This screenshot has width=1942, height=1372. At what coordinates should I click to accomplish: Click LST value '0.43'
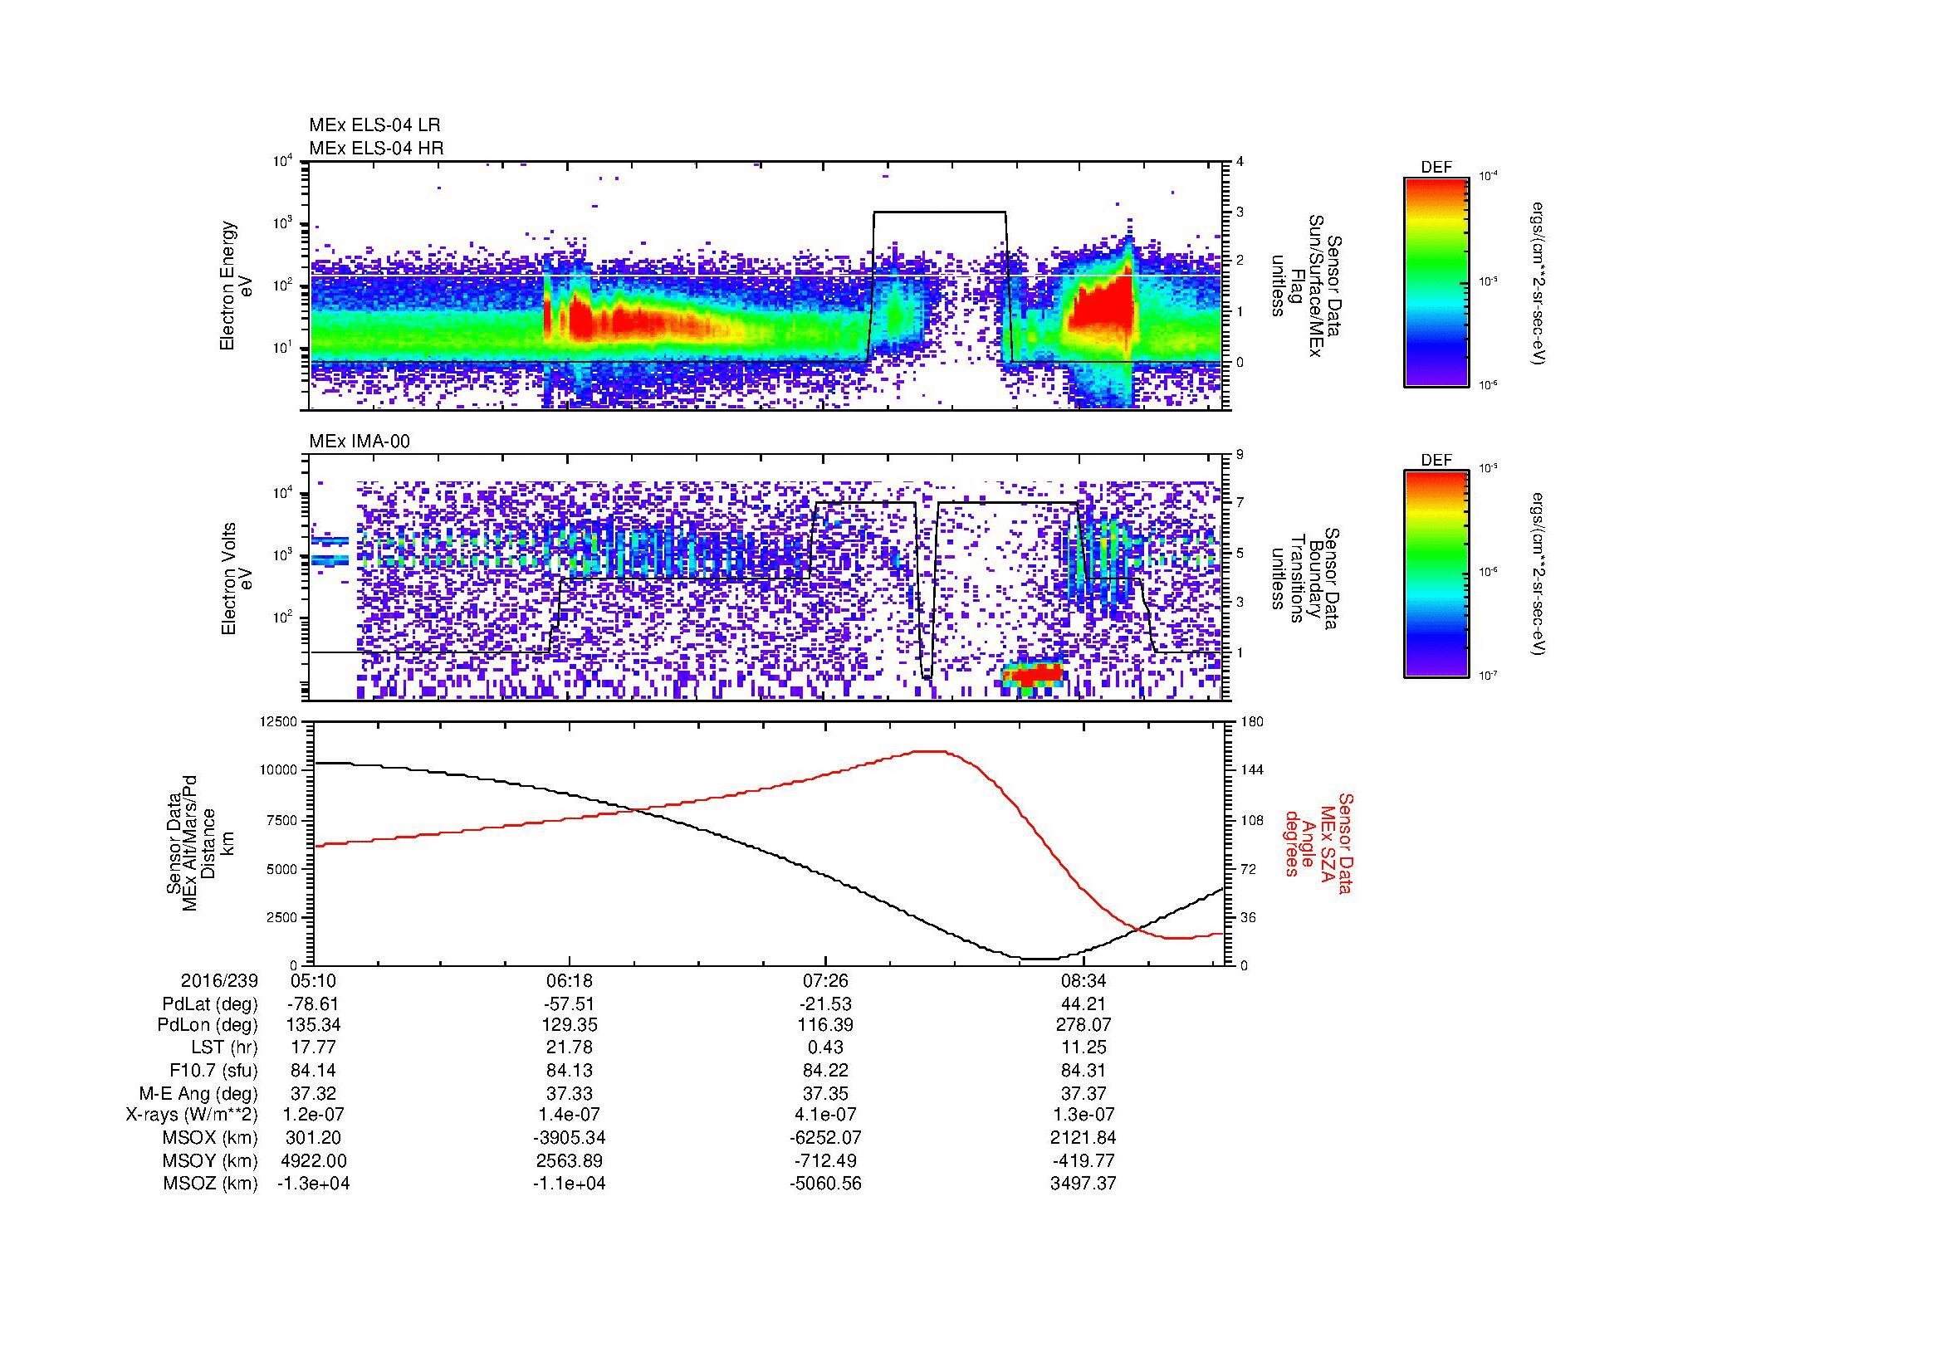click(824, 1047)
